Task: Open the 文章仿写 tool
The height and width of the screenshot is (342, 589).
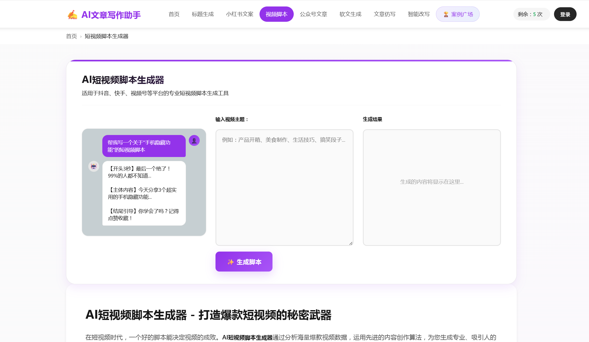Action: point(384,14)
